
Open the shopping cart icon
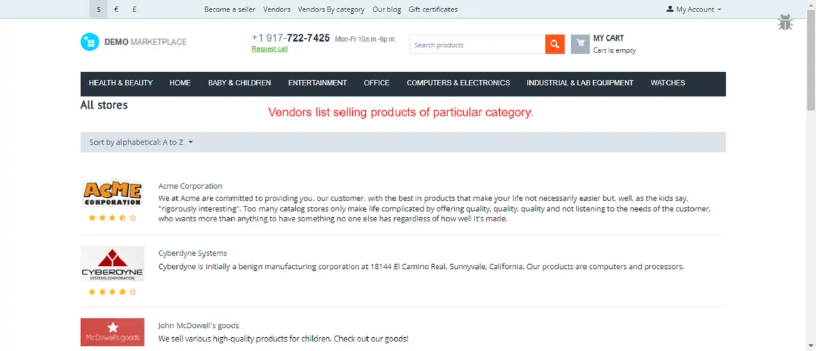click(580, 44)
